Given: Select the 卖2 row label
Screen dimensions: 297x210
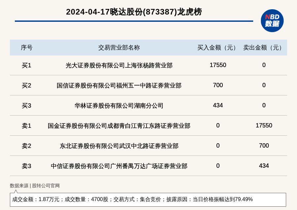Looking at the screenshot, I should click(x=26, y=146).
